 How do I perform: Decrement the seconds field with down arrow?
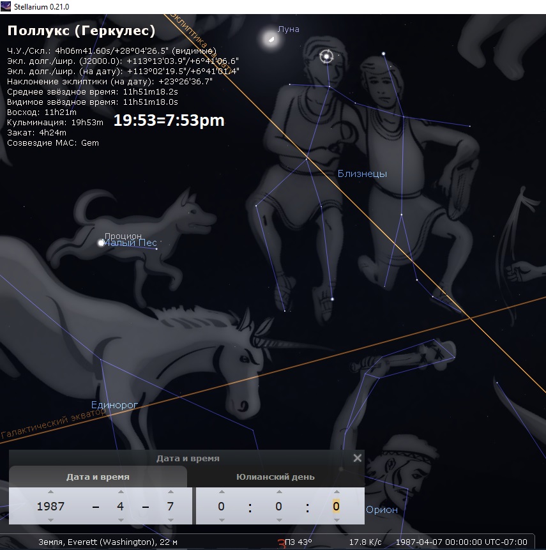(337, 520)
